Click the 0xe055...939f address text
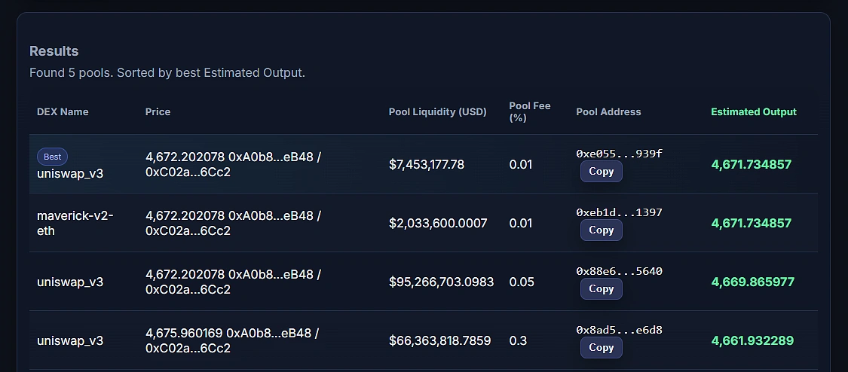The image size is (848, 372). (619, 154)
